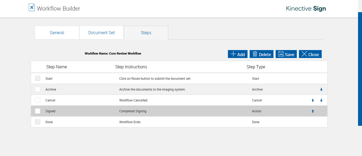This screenshot has width=362, height=156.
Task: Click the plus icon on Add
Action: pyautogui.click(x=233, y=54)
